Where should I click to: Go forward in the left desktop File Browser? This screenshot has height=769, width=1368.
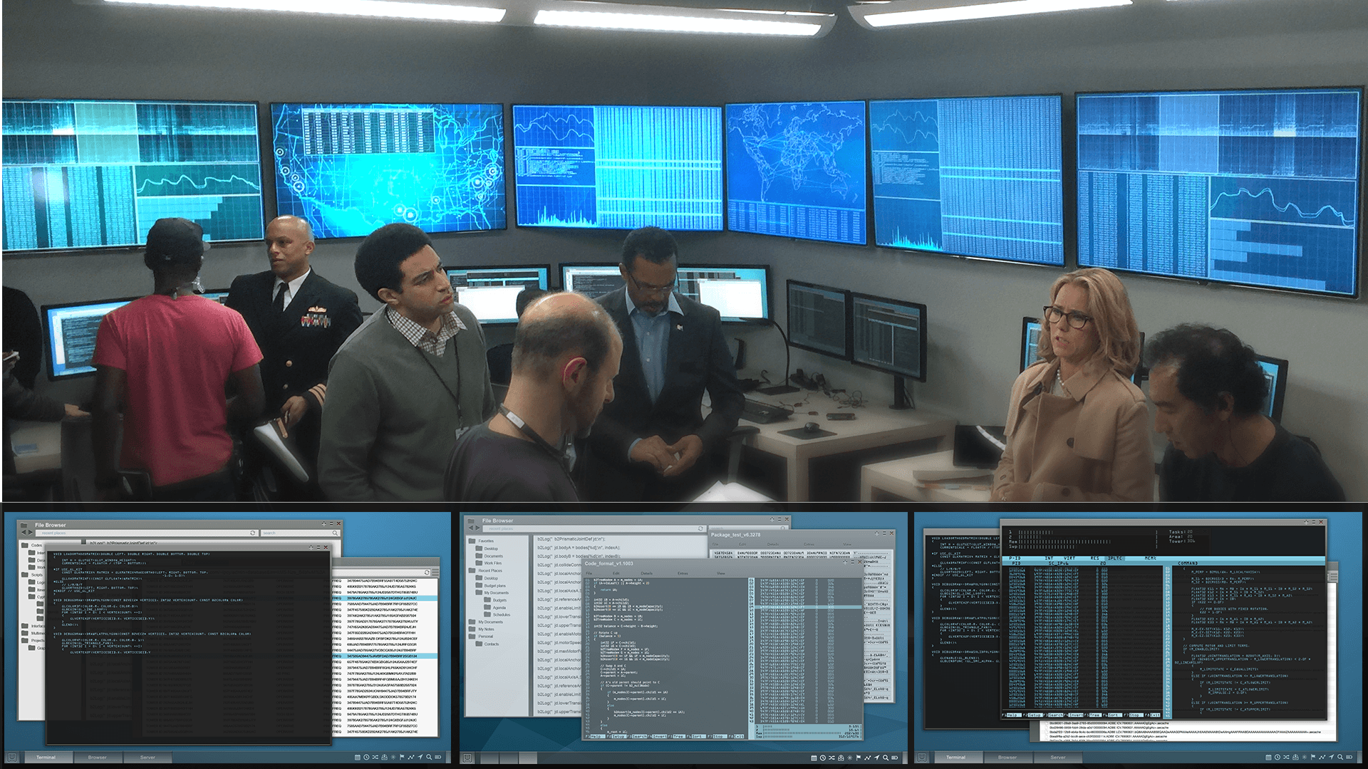tap(31, 533)
